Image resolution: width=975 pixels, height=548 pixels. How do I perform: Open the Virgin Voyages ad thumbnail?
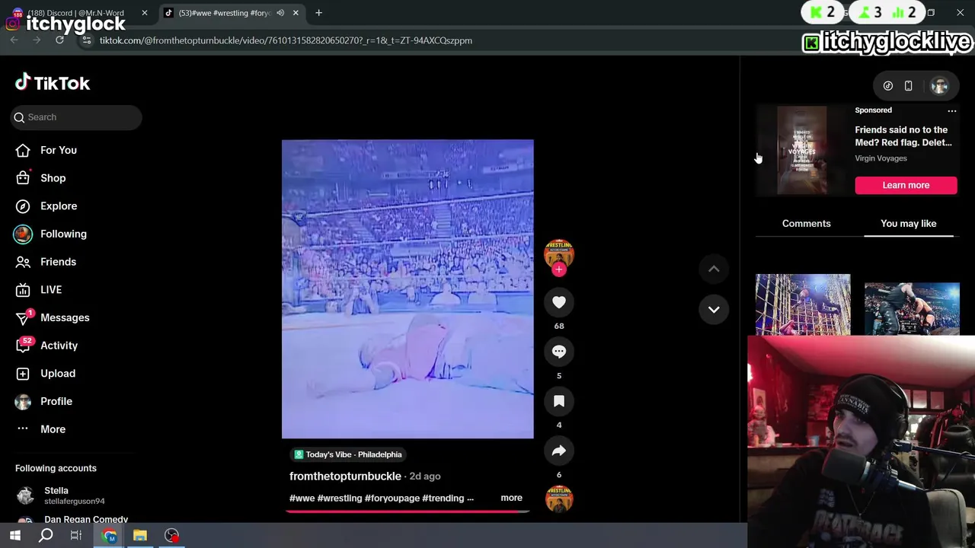(801, 150)
